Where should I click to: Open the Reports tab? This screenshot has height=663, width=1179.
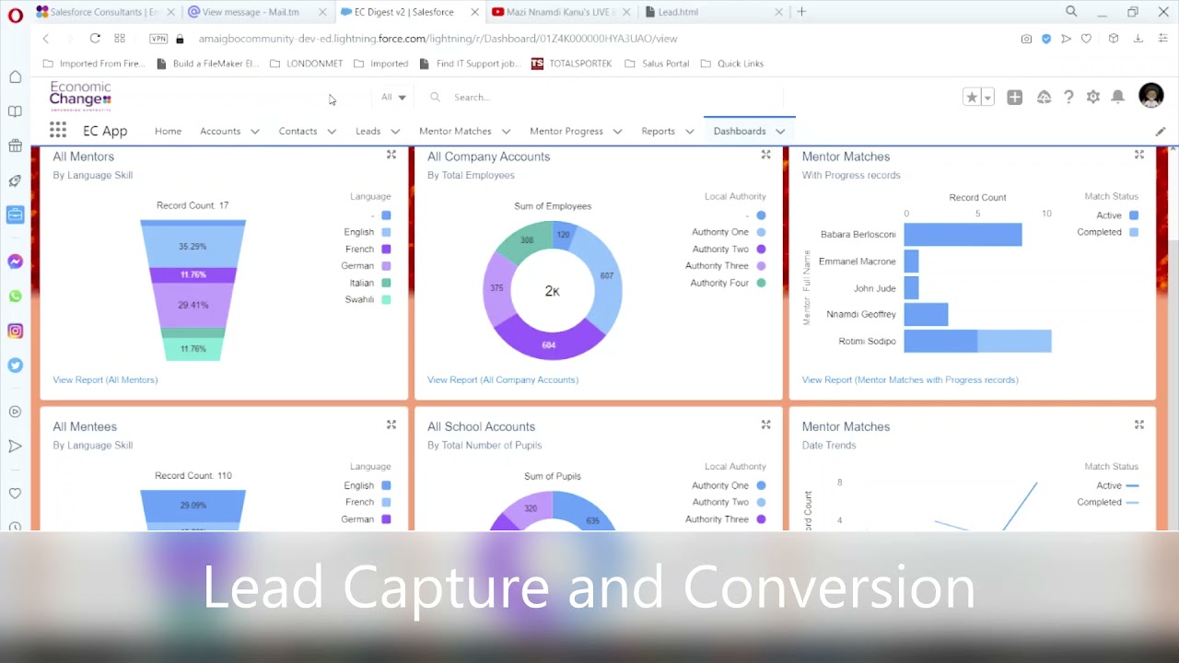(658, 132)
